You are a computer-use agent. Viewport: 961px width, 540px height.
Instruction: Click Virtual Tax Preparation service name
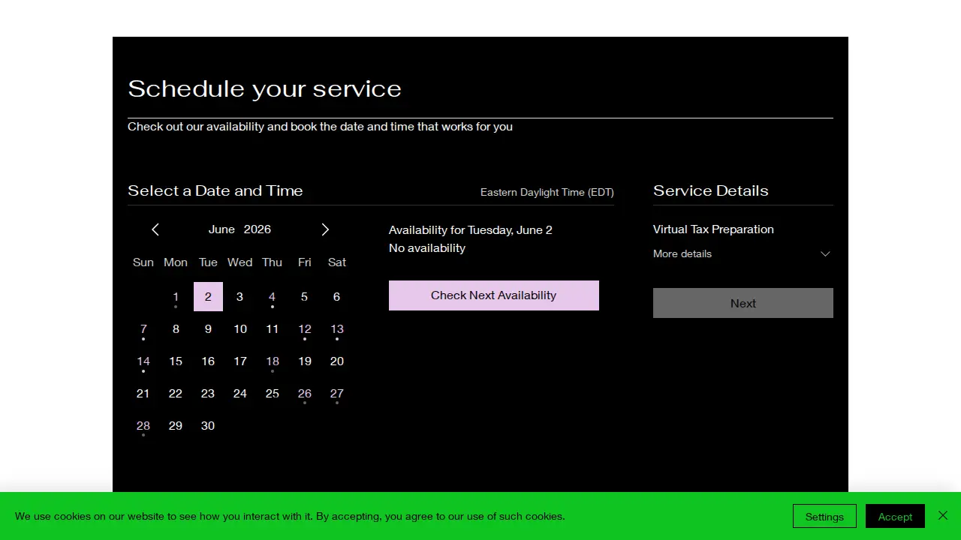[x=713, y=229]
